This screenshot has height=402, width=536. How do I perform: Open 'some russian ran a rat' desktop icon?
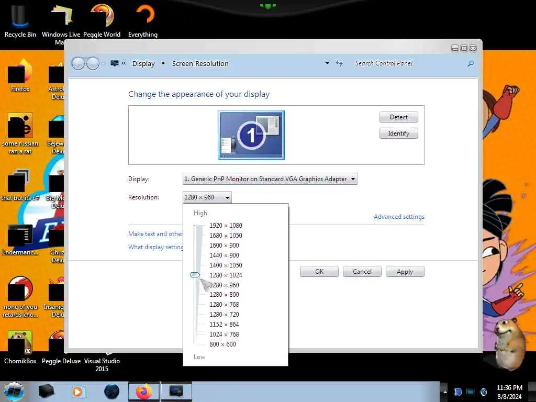point(20,134)
